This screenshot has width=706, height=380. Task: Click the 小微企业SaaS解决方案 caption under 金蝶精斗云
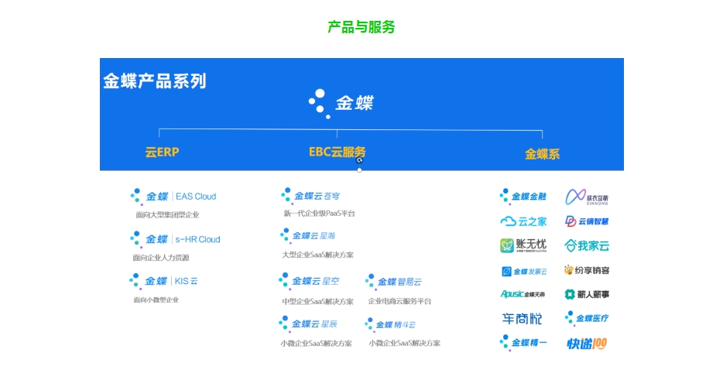[404, 343]
